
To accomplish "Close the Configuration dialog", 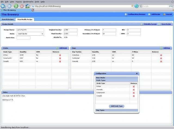I will [137, 74].
